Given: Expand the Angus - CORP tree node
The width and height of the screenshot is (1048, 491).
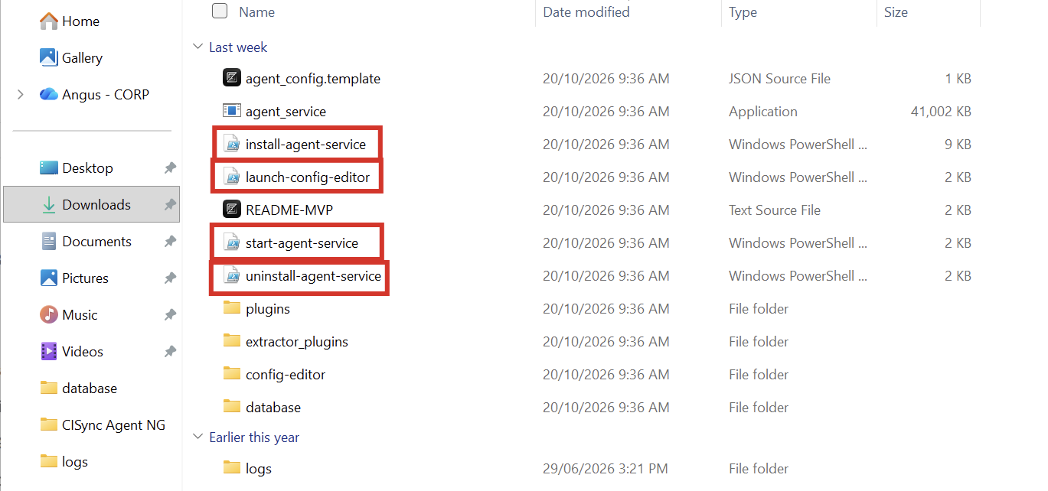Looking at the screenshot, I should 21,94.
